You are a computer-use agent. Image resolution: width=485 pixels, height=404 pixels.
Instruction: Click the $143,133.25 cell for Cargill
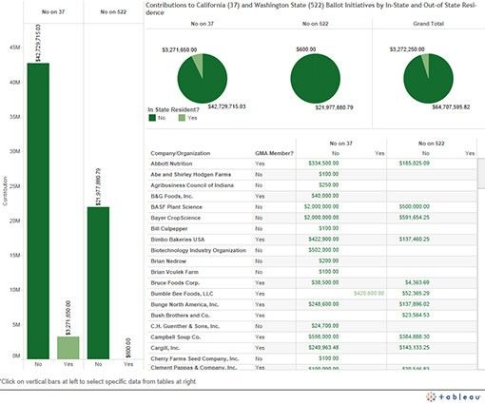coord(415,348)
